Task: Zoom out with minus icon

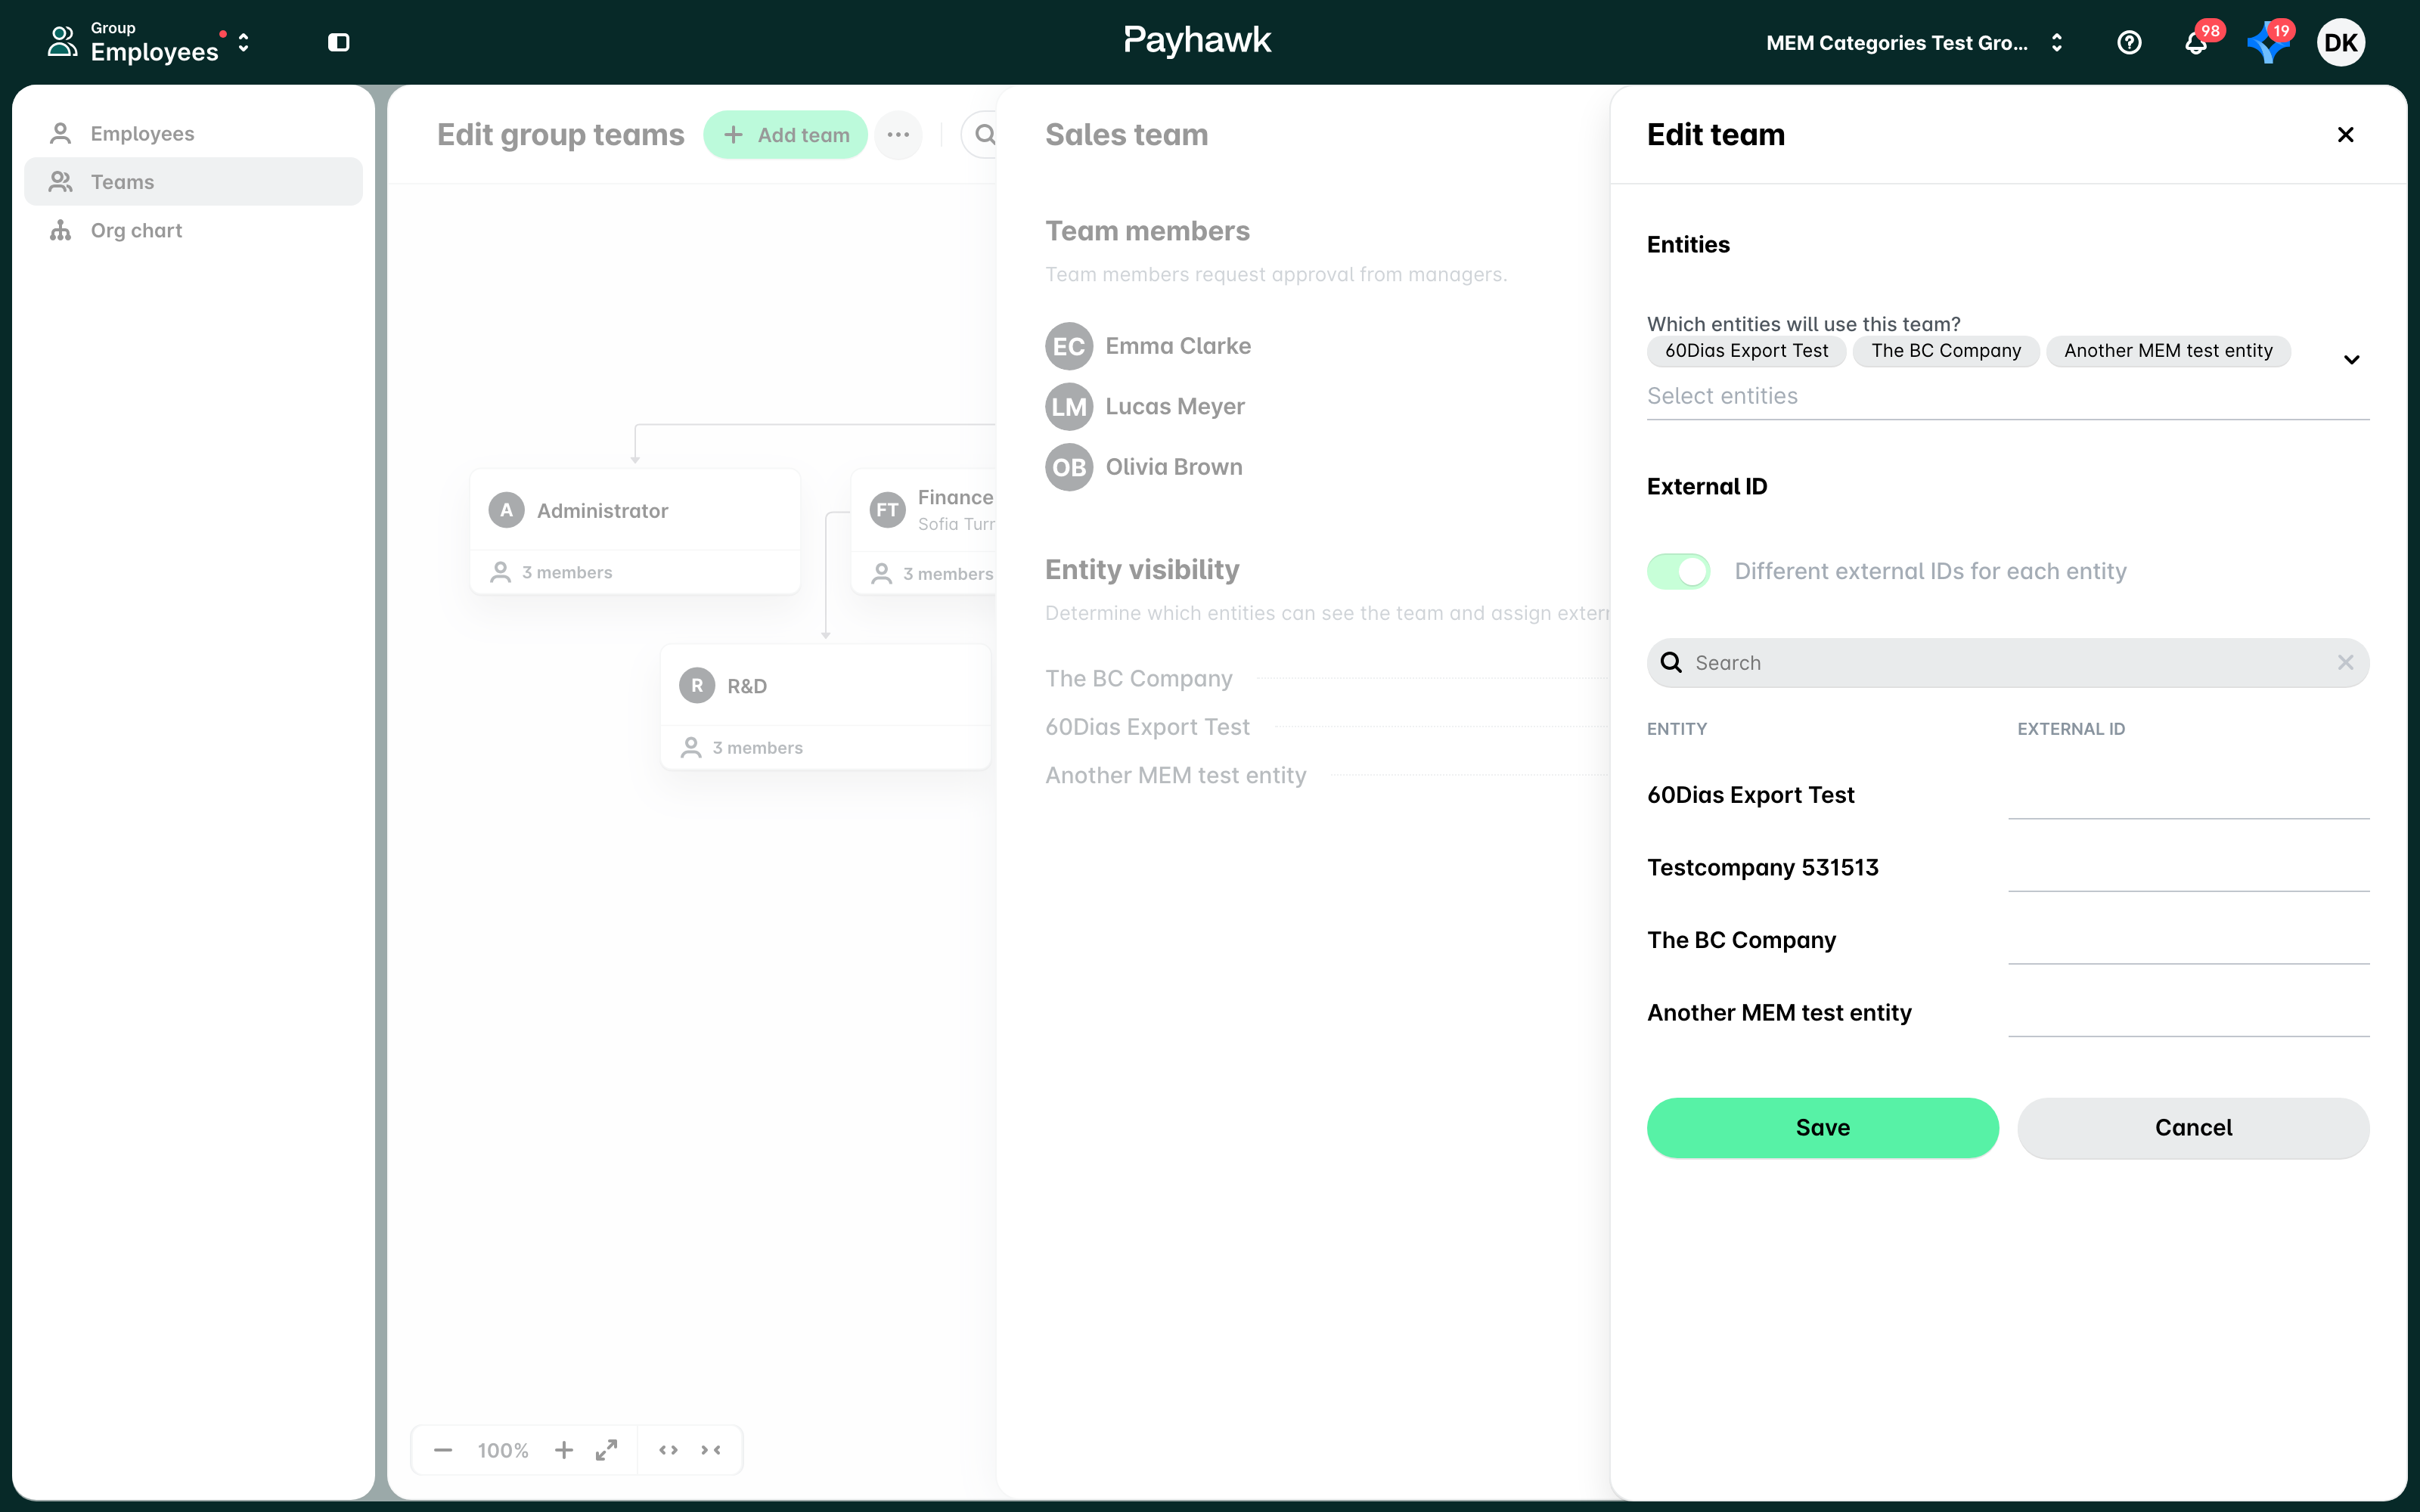Action: 443,1450
